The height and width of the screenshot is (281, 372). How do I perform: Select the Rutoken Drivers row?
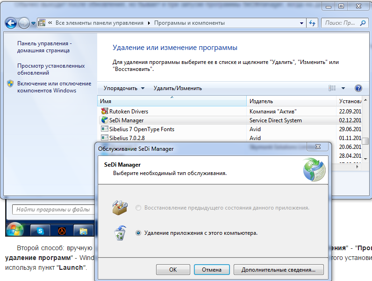229,112
